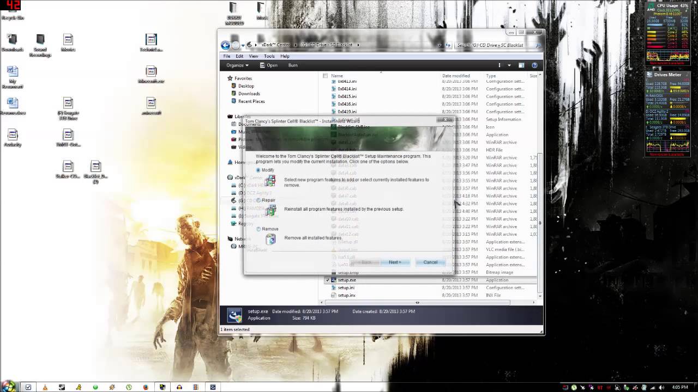This screenshot has height=392, width=698.
Task: Select the Repair radio option in the installer
Action: 258,200
